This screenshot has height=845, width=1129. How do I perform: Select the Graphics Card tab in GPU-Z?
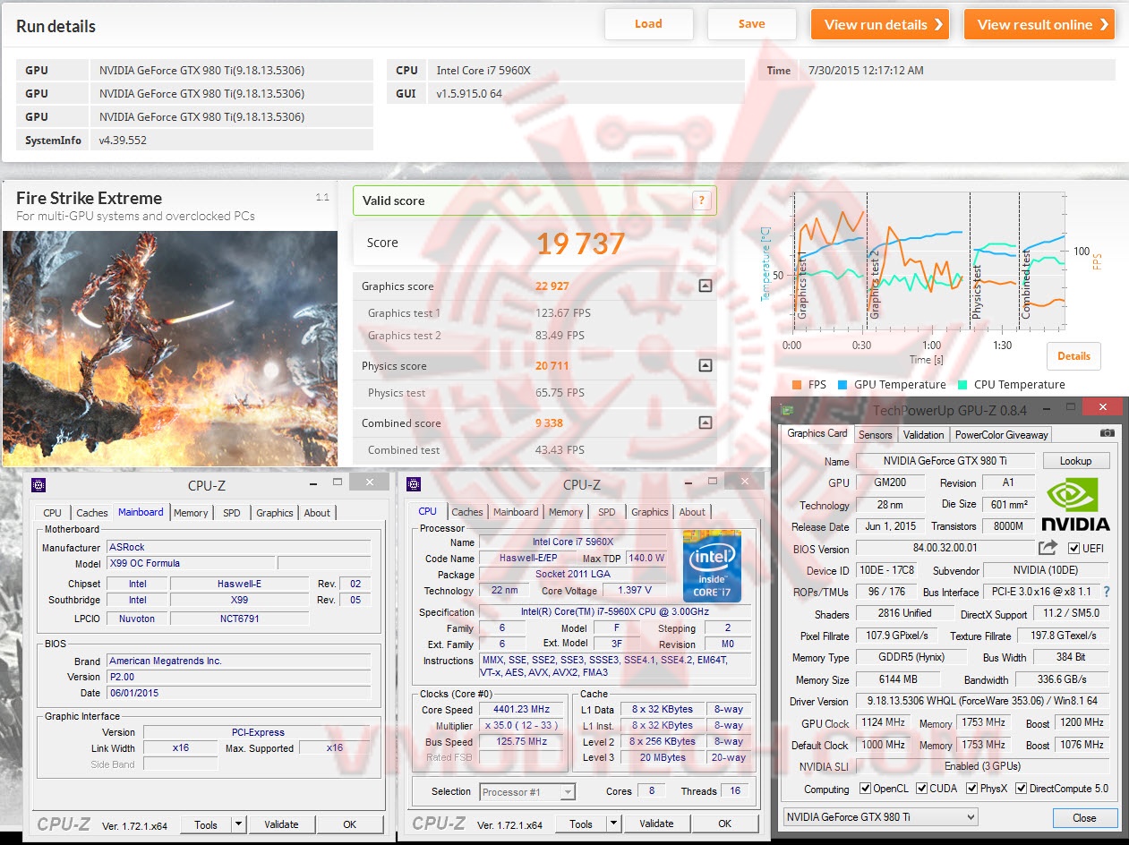pyautogui.click(x=817, y=433)
